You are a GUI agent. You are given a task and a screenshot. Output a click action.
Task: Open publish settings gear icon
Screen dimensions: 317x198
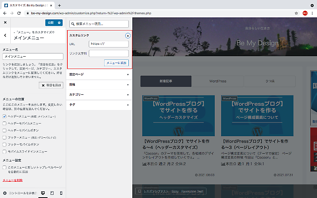click(59, 23)
